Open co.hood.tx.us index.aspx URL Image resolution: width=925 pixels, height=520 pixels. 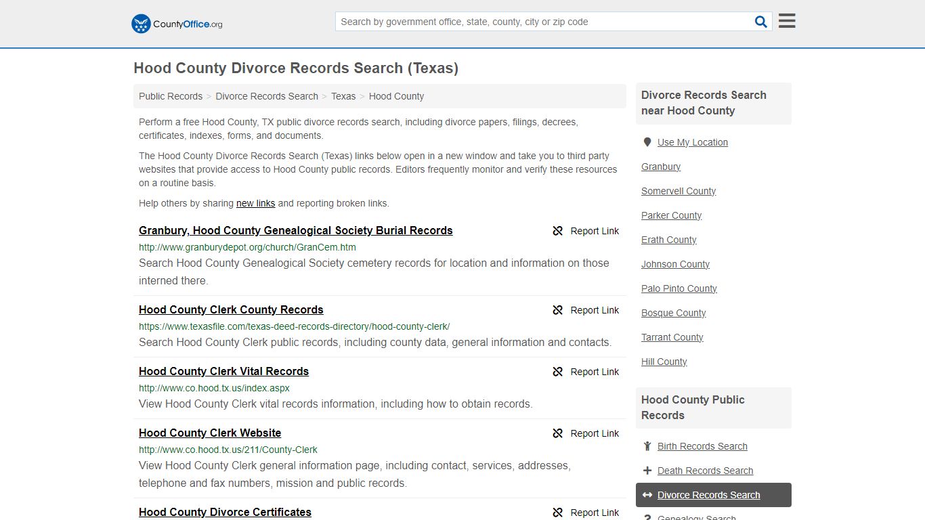tap(214, 388)
